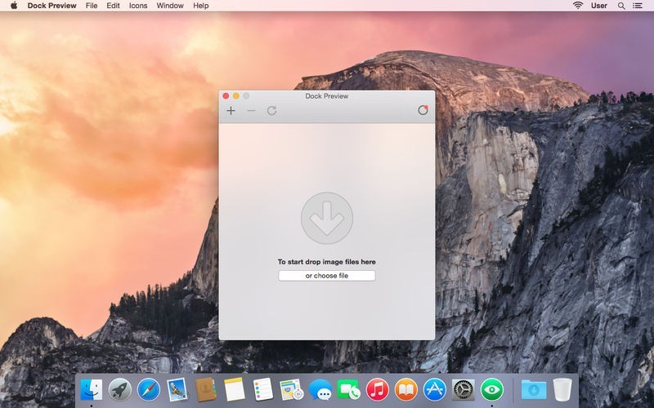The width and height of the screenshot is (654, 408).
Task: Open the Icons menu
Action: click(138, 6)
